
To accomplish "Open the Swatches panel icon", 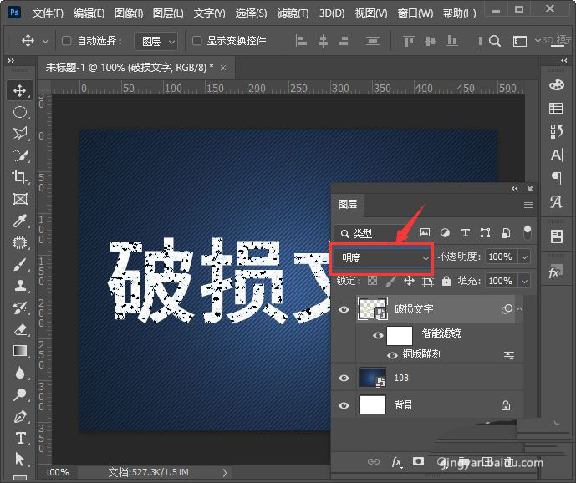I will click(556, 108).
